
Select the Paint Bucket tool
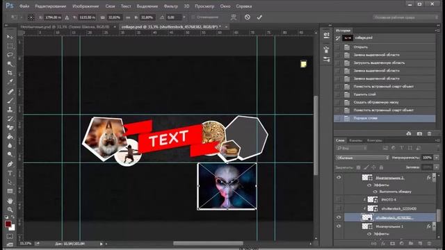tap(10, 137)
